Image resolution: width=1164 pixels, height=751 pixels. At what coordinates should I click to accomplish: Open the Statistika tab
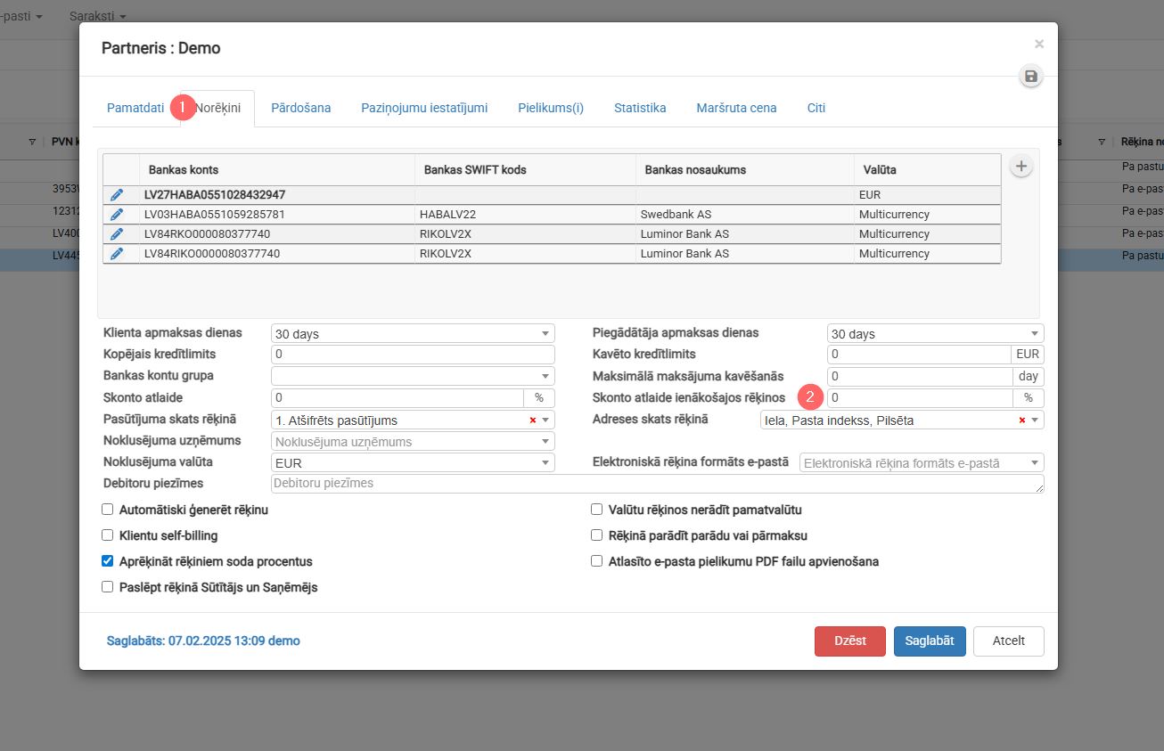pos(640,108)
